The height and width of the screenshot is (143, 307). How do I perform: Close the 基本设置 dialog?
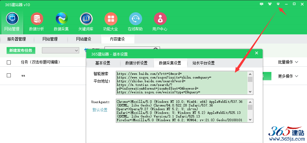(x=257, y=53)
